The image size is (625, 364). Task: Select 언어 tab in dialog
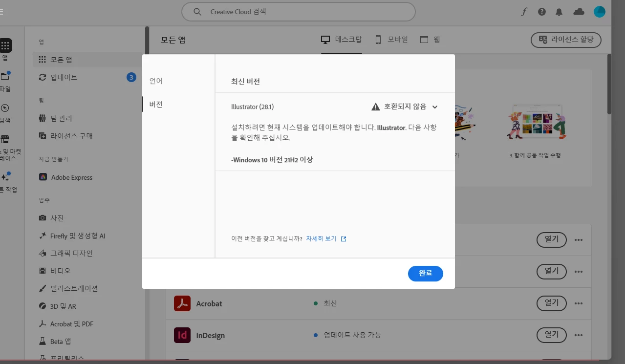tap(156, 81)
